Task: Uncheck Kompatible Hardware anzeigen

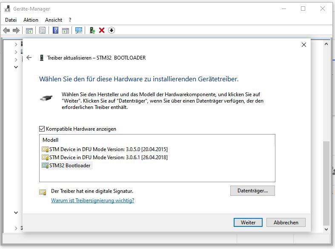Action: pos(42,129)
